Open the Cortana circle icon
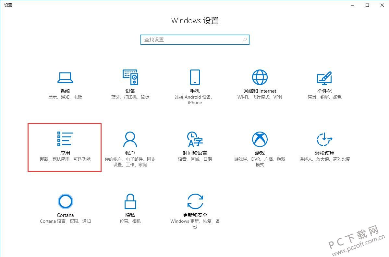Screen dimensions: 389x257 click(x=65, y=201)
